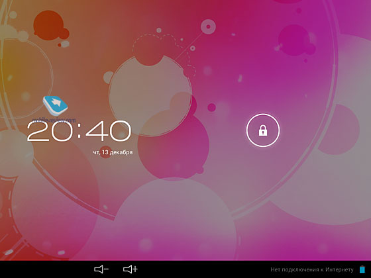This screenshot has width=371, height=278.
Task: Click the blue mobile-review arrow logo
Action: (55, 105)
